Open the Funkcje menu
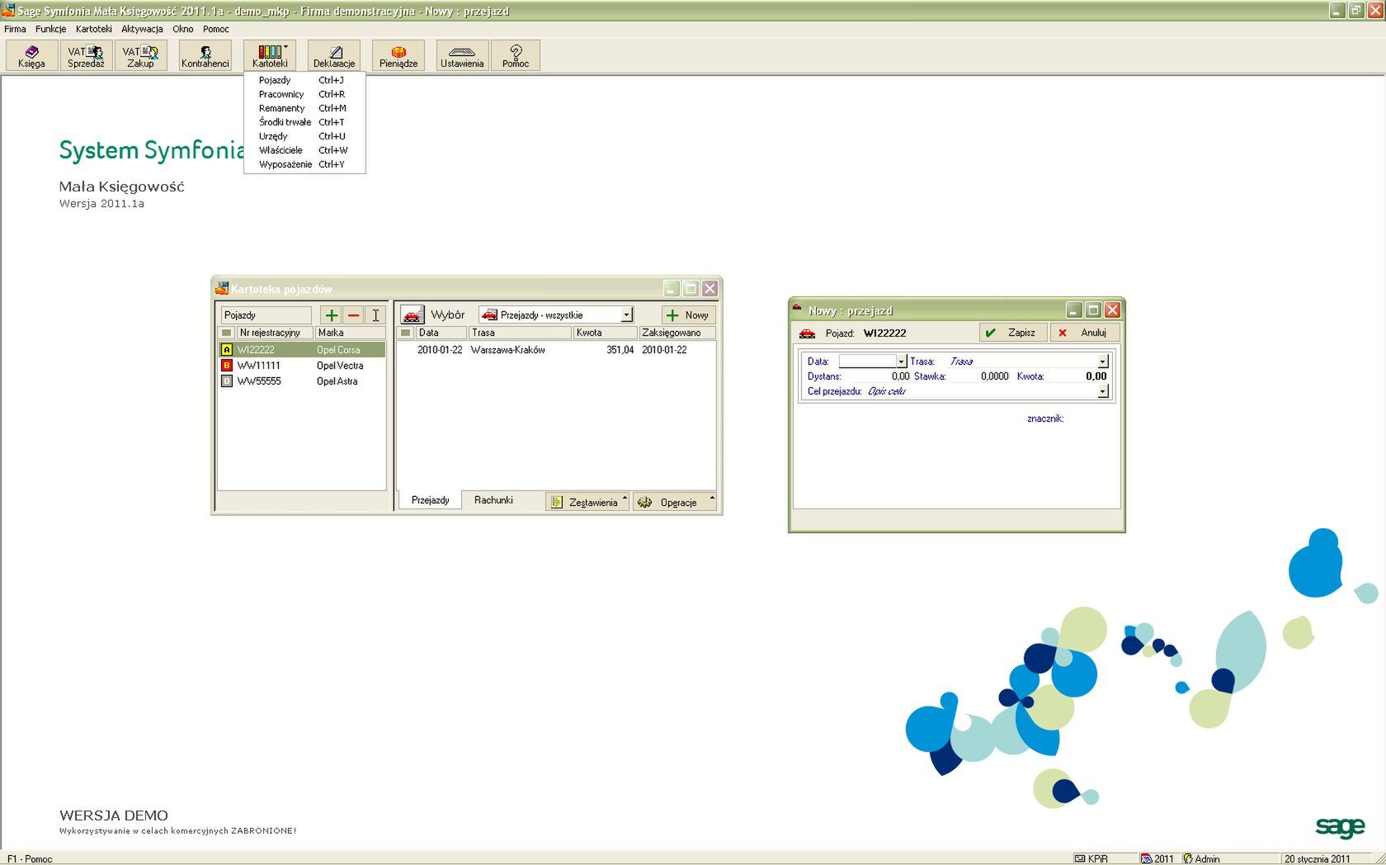 click(x=50, y=29)
